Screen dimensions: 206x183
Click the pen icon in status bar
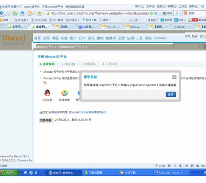pyautogui.click(x=169, y=166)
